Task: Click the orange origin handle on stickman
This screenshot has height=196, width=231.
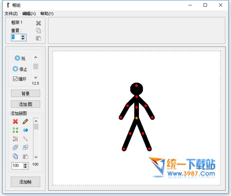Action: click(137, 118)
